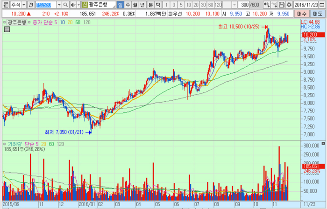Click the green 신 badge icon

pyautogui.click(x=85, y=5)
